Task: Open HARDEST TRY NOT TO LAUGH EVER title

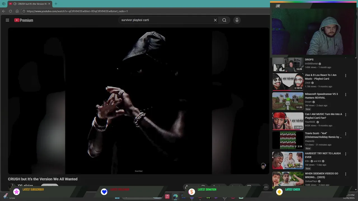Action: 323,155
